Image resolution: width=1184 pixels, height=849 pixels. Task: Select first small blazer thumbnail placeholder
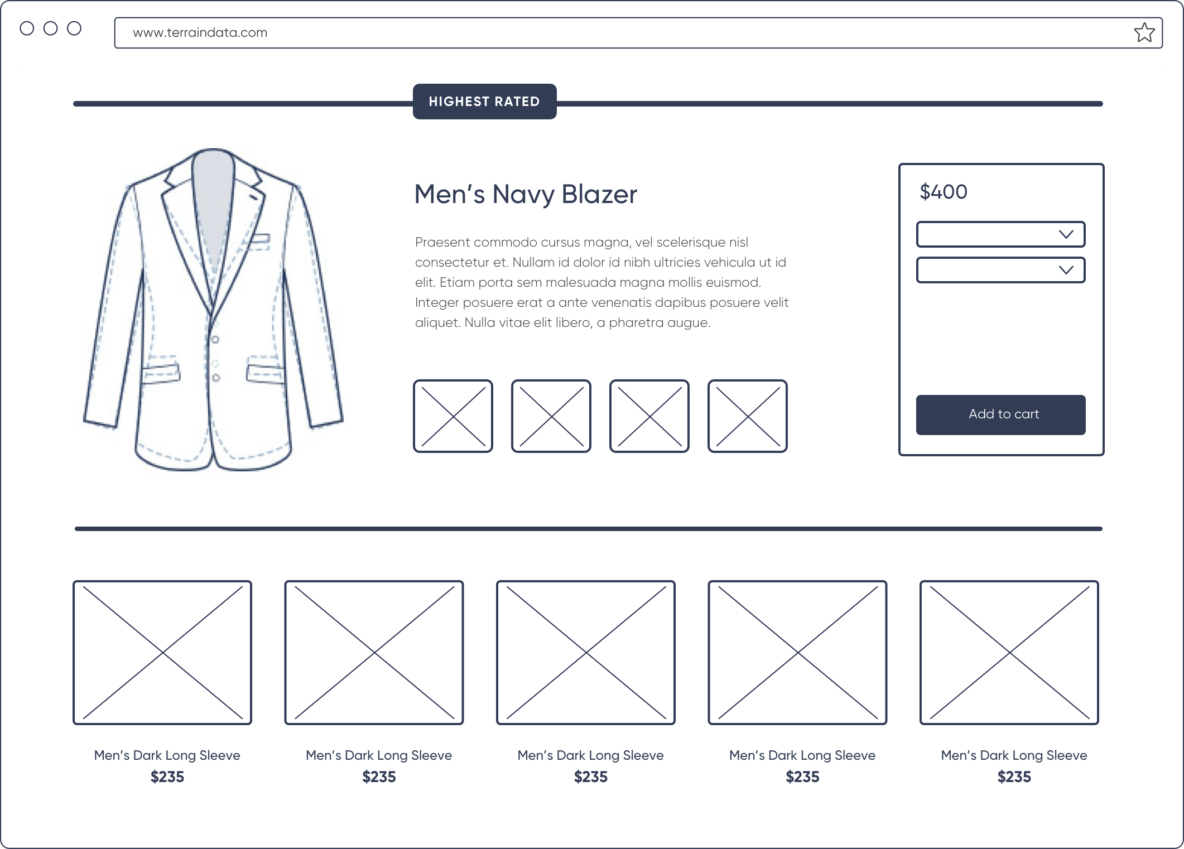pyautogui.click(x=453, y=416)
